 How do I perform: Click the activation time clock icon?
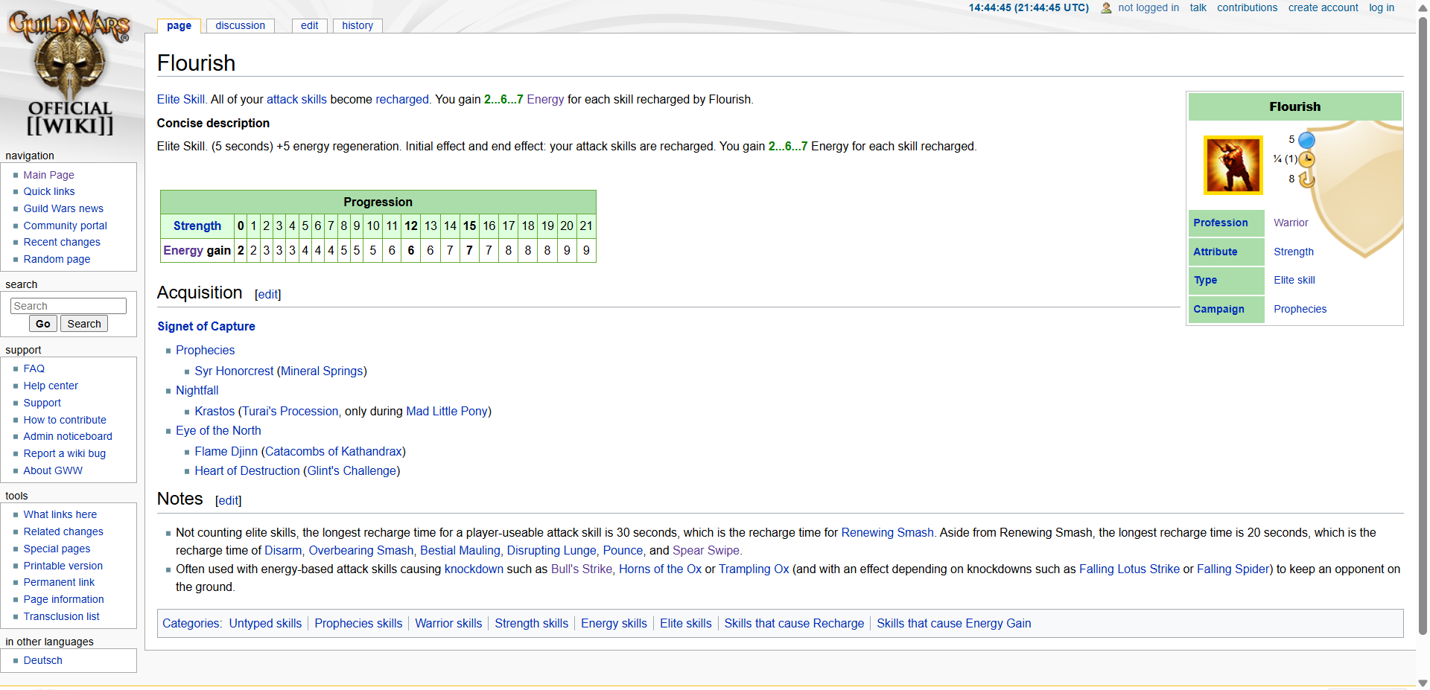(x=1306, y=159)
